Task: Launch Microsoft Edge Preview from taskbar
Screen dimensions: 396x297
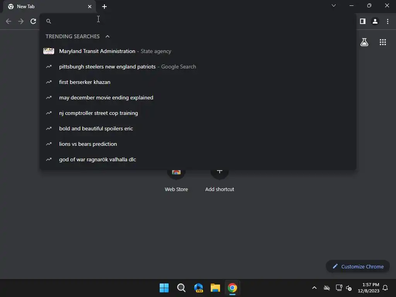Action: tap(198, 288)
